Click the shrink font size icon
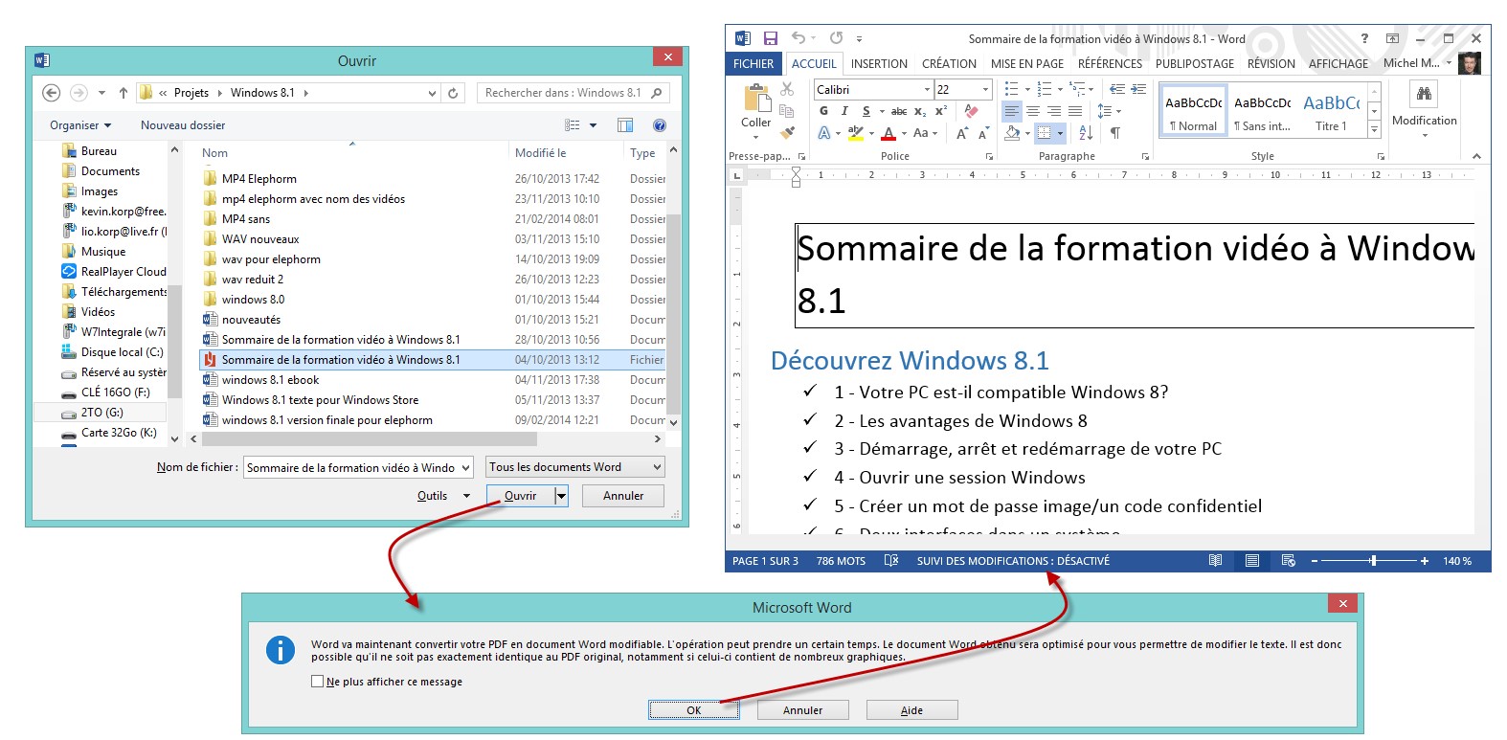 pos(983,133)
